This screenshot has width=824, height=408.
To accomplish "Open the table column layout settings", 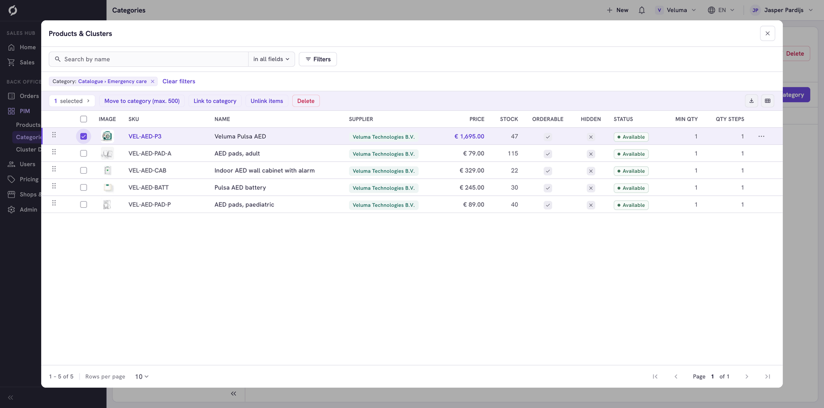I will [x=768, y=101].
